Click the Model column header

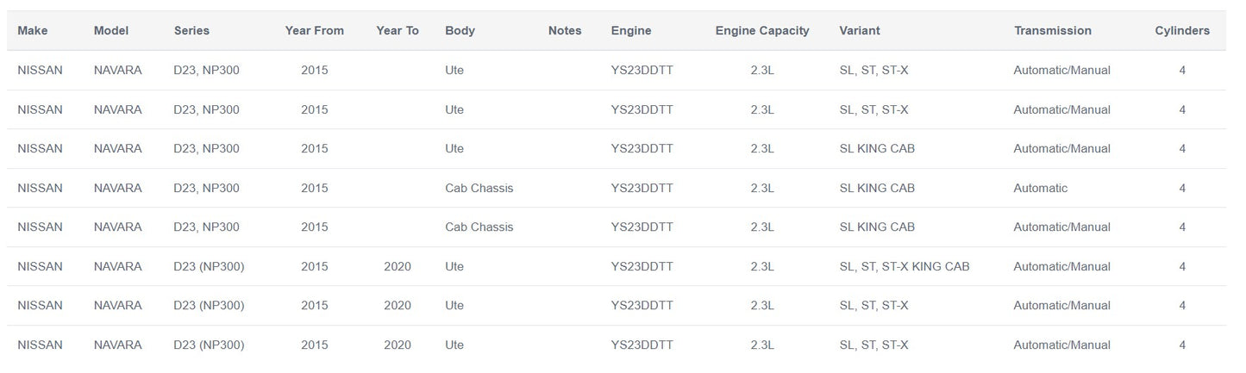[x=111, y=31]
